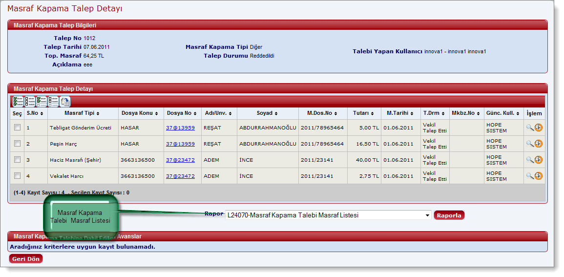Sort table by M.Tarihi column

400,113
